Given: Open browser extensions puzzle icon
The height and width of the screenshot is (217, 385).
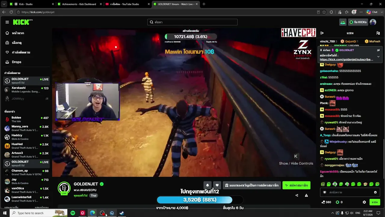Looking at the screenshot, I should coord(331,12).
